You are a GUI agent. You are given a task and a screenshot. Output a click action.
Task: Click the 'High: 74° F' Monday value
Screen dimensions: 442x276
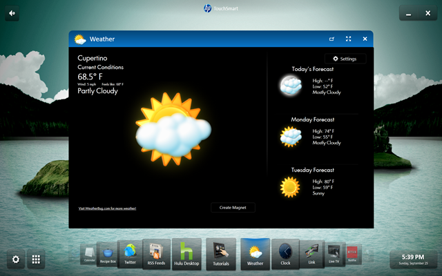(323, 131)
